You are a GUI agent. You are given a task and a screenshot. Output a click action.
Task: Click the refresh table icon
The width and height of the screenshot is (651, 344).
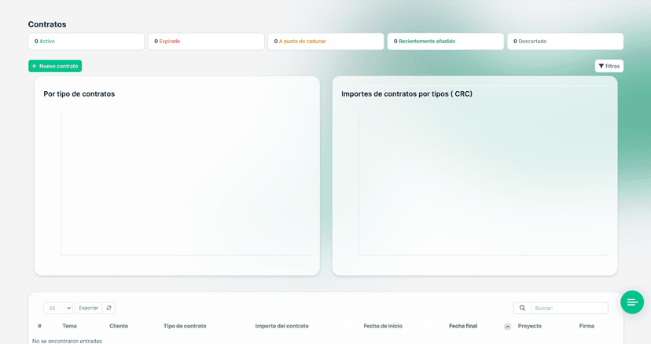108,308
